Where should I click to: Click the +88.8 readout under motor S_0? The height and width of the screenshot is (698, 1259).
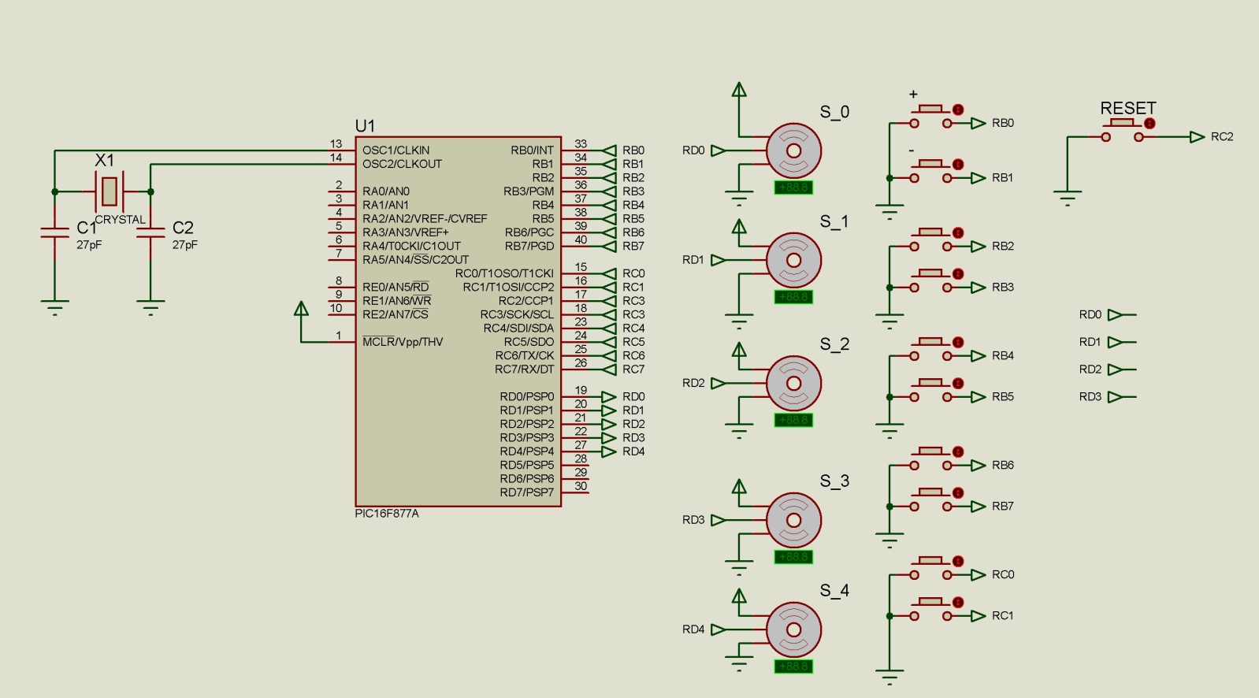pyautogui.click(x=793, y=187)
